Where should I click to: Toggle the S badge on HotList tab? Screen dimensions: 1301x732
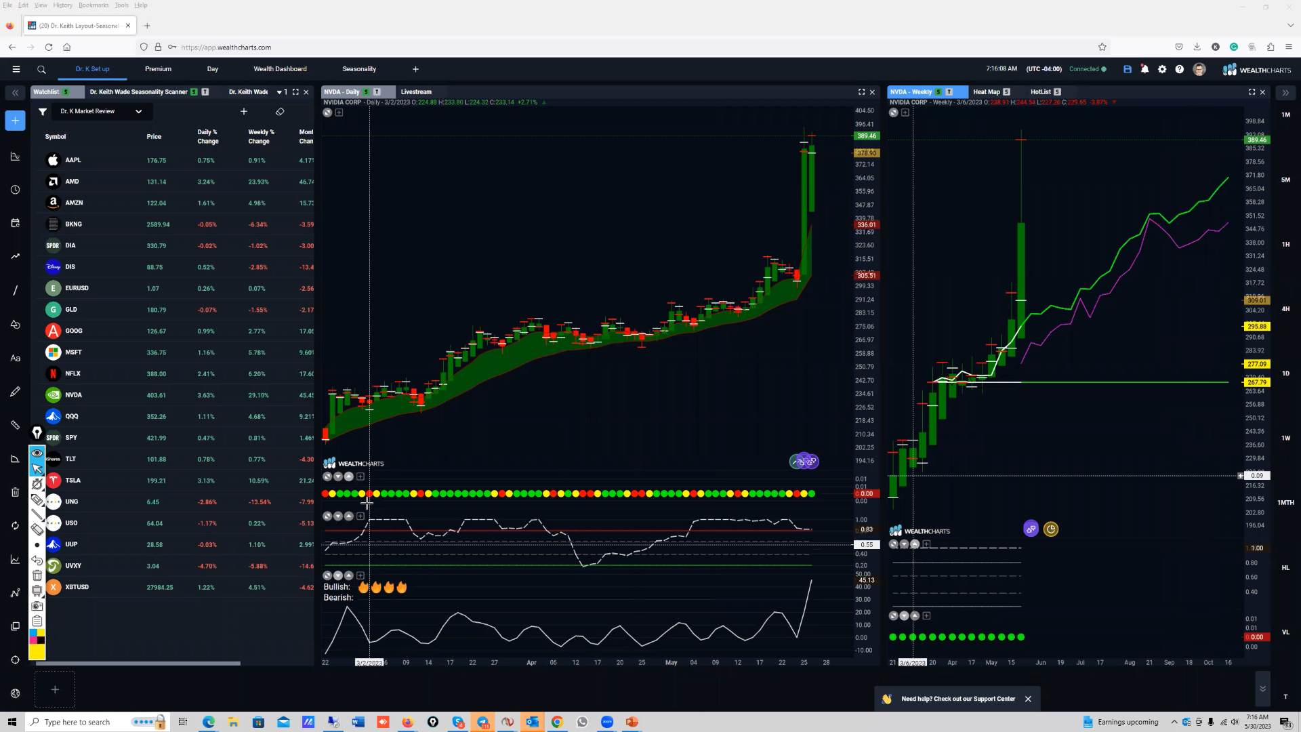click(x=1057, y=92)
